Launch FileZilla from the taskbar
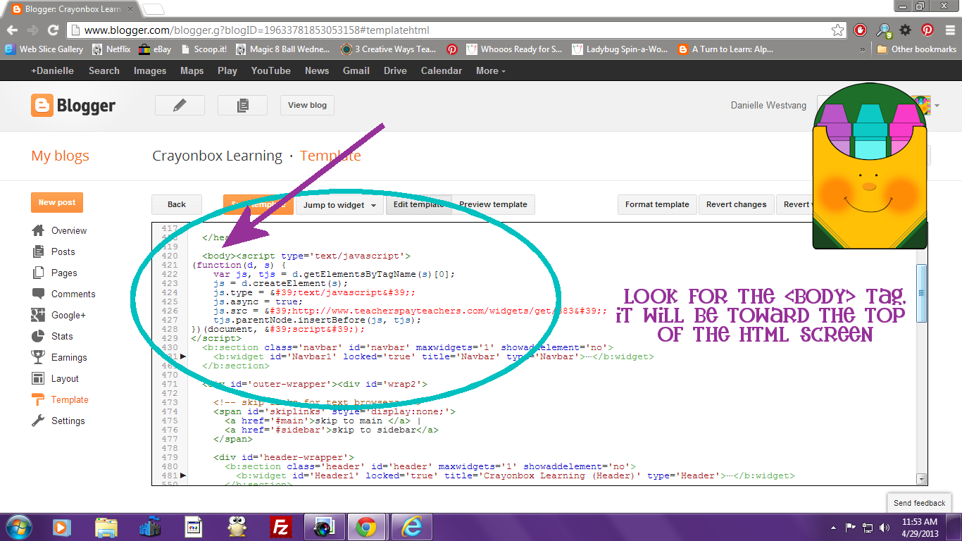Screen dimensions: 962x541 tap(281, 527)
